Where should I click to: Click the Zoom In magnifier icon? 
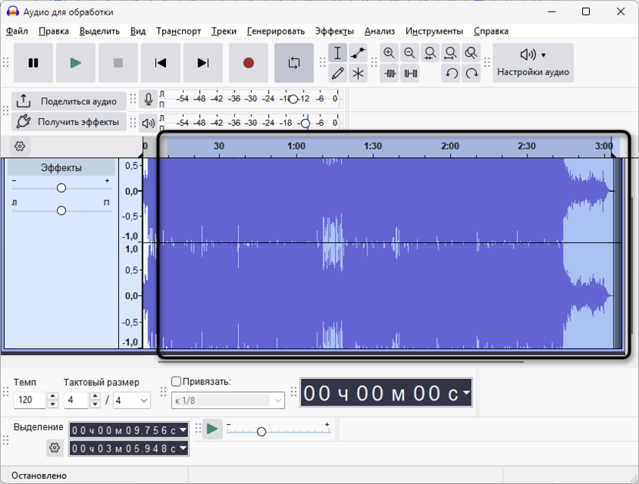389,53
